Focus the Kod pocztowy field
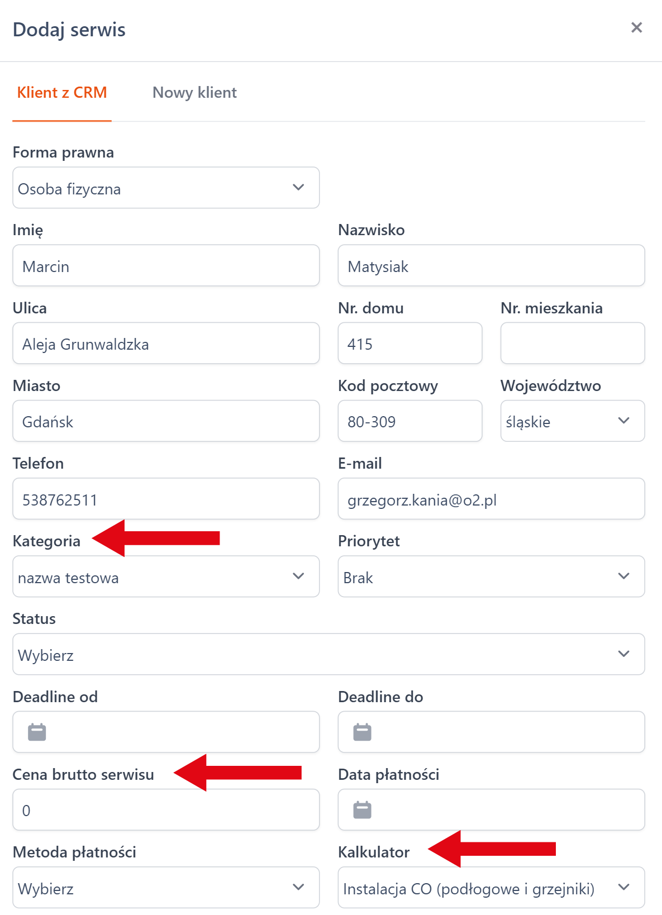662x915 pixels. 409,421
